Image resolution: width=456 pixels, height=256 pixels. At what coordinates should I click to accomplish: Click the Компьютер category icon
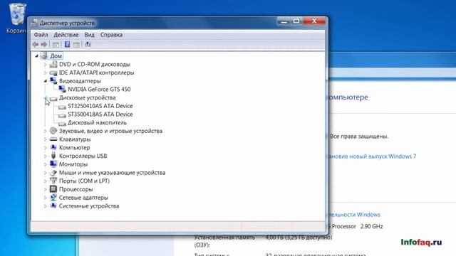pyautogui.click(x=53, y=147)
